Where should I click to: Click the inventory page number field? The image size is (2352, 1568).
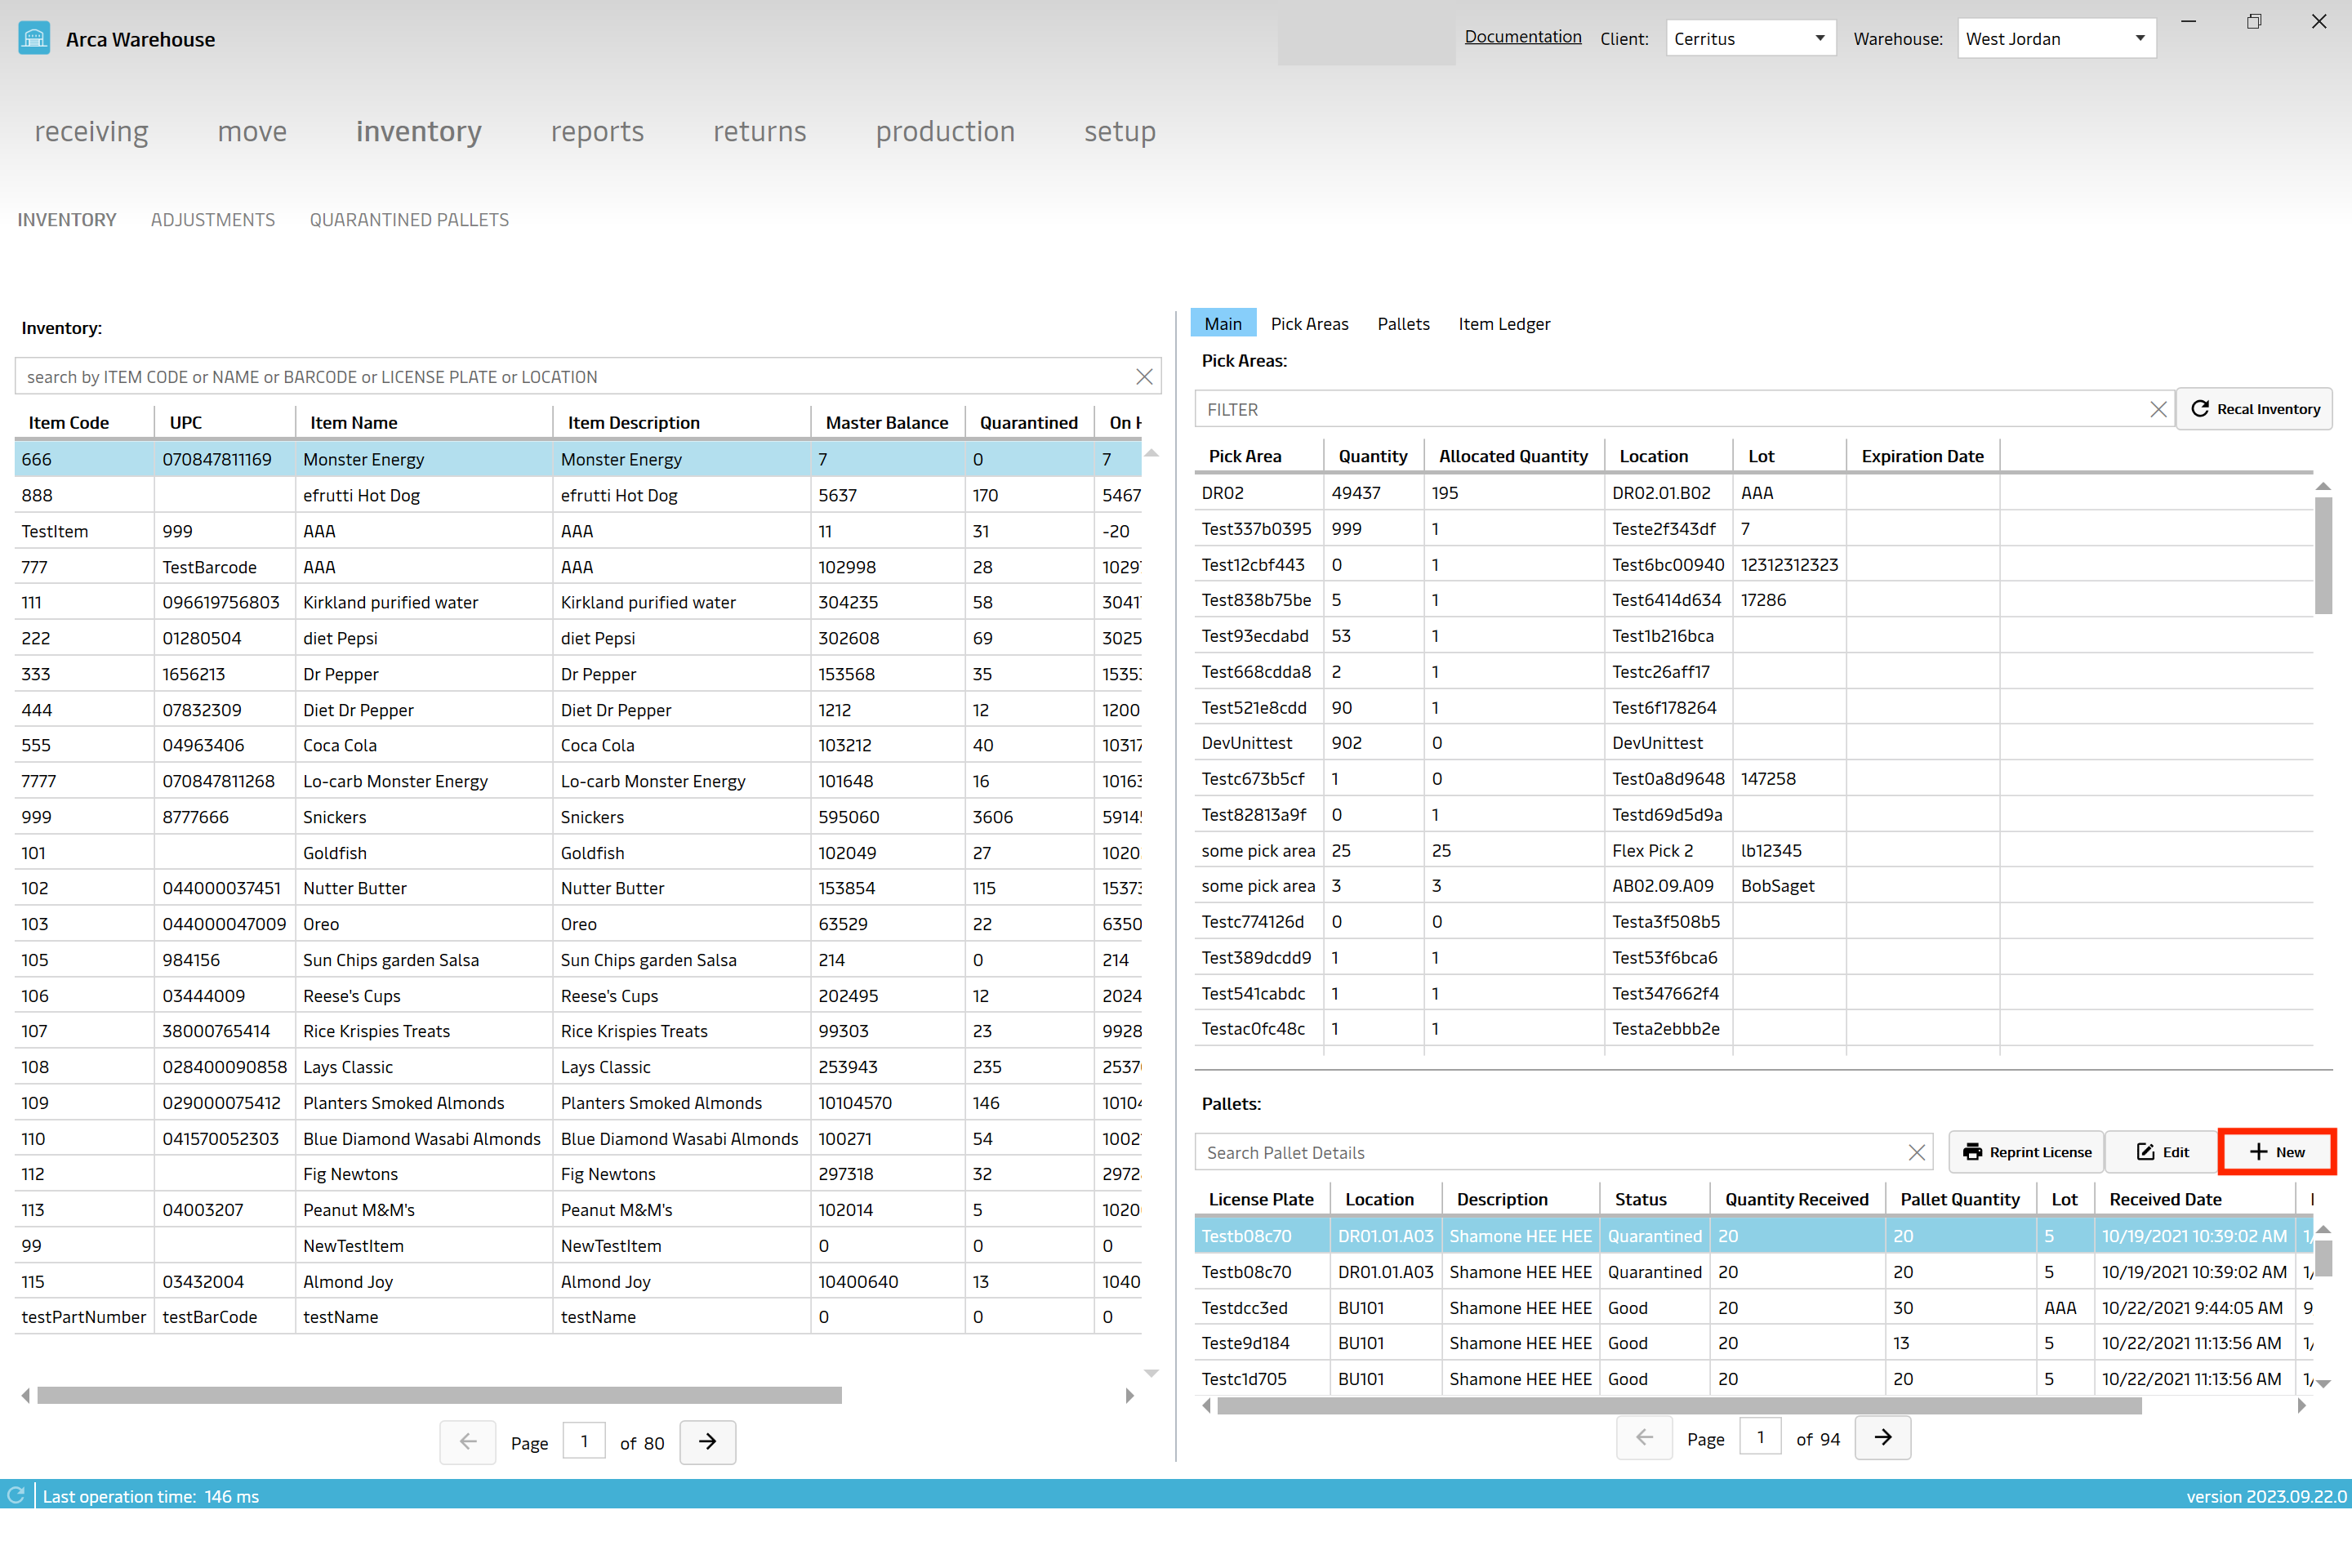[x=584, y=1441]
